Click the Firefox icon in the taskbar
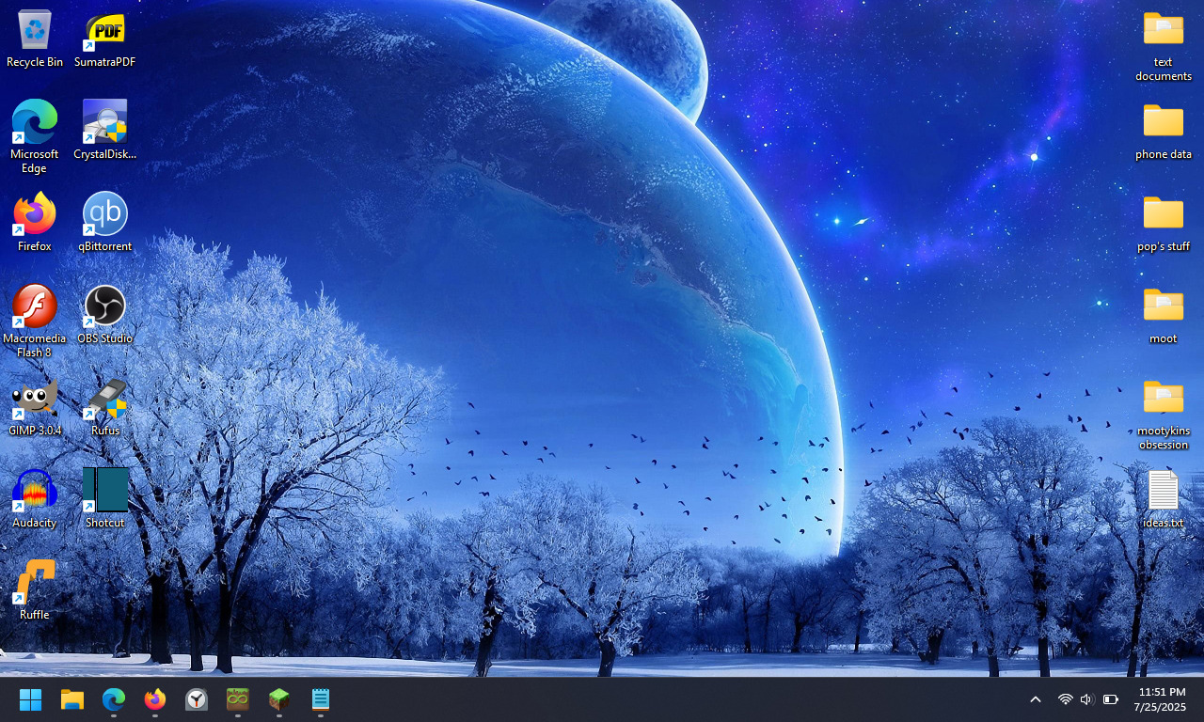The image size is (1204, 722). pos(155,699)
